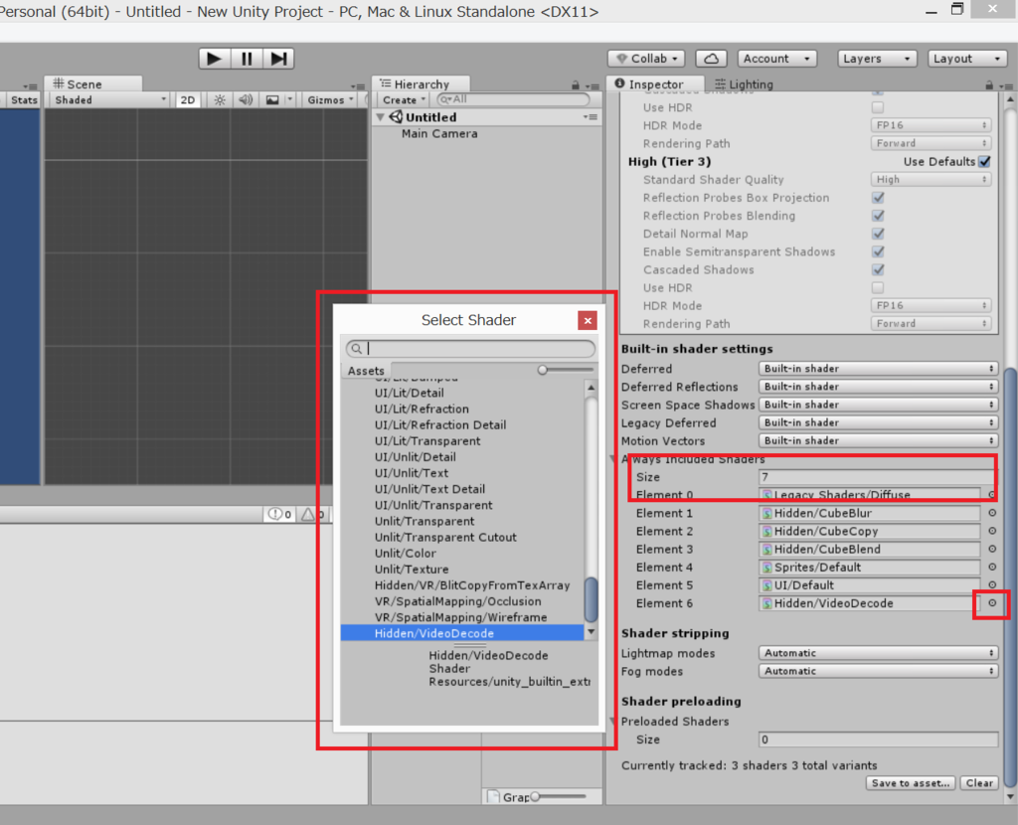Open the Collab menu button
The width and height of the screenshot is (1018, 825).
coord(646,59)
